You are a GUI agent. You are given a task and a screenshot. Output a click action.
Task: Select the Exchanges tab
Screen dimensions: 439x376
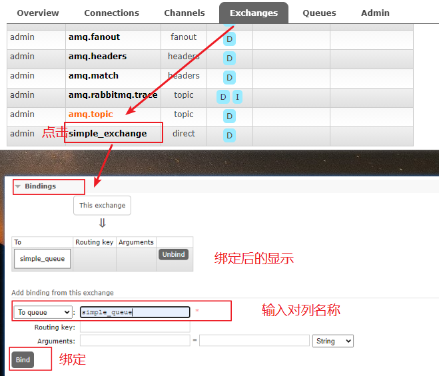[254, 13]
